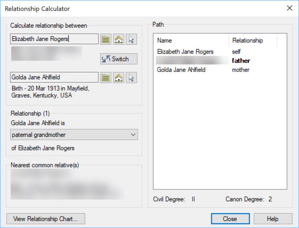The image size is (299, 228).
Task: Select the father row in Path list
Action: tap(241, 61)
